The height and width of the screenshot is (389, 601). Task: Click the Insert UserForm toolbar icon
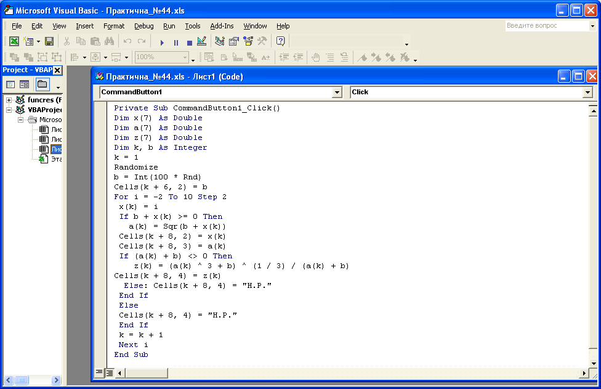pos(29,41)
